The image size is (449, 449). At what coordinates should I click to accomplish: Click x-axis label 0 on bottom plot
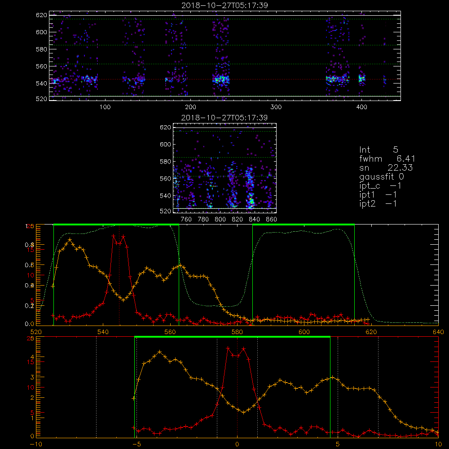coord(237,445)
